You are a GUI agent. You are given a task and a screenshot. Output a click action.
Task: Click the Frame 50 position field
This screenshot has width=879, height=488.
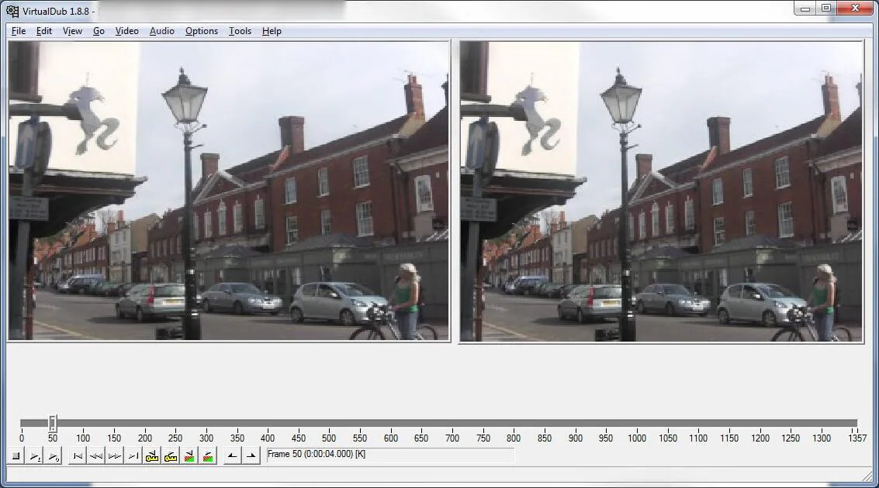tap(390, 455)
